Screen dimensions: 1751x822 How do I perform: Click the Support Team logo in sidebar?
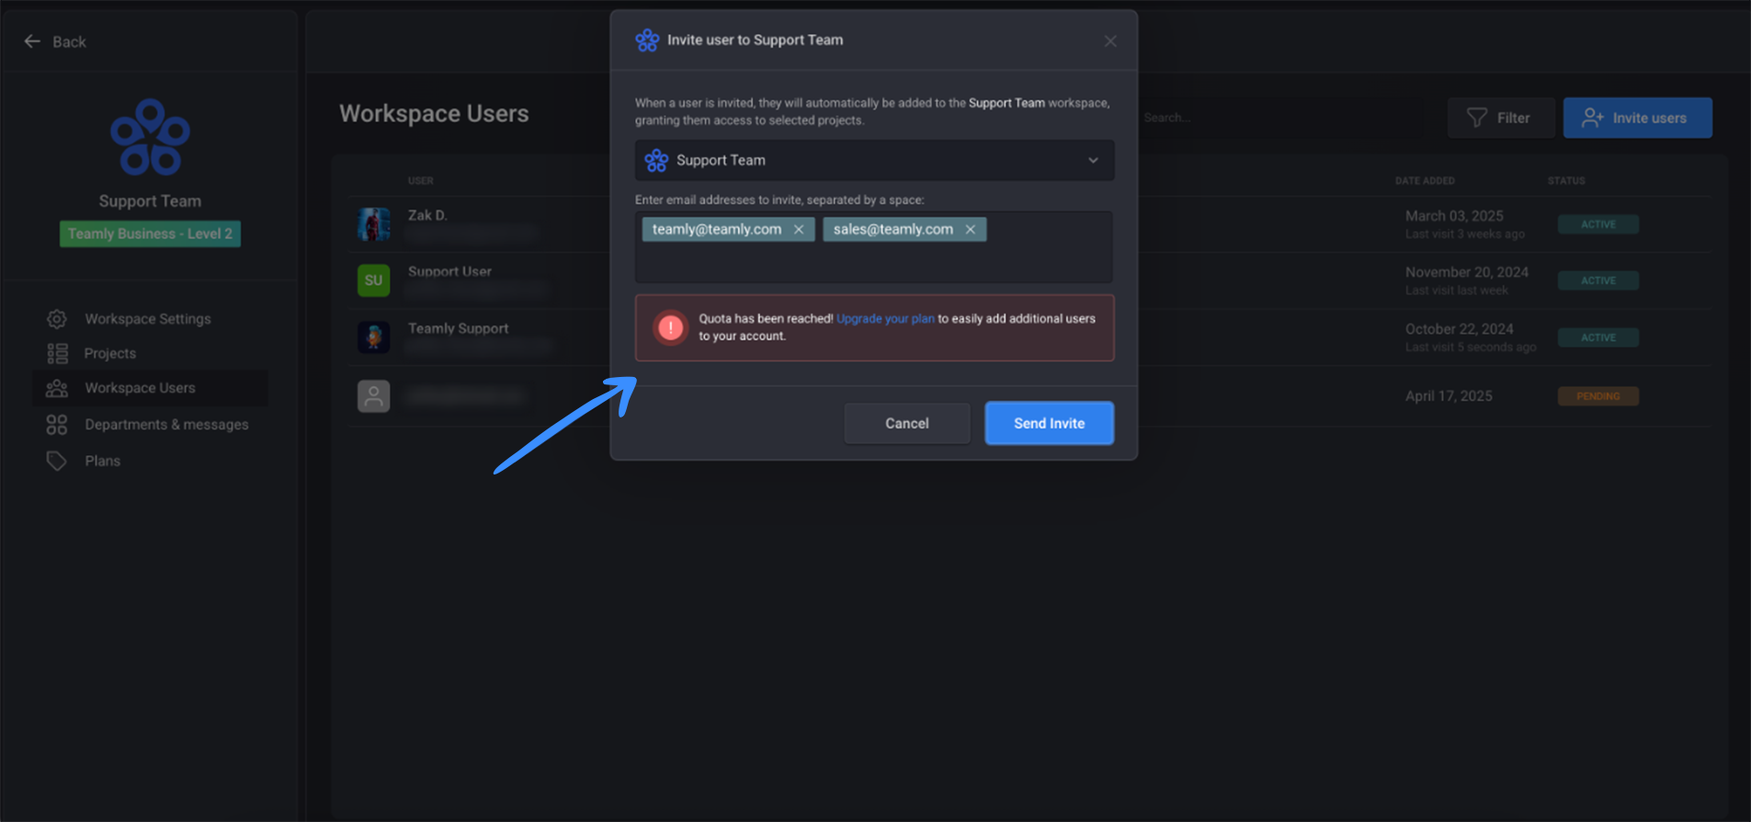pyautogui.click(x=150, y=137)
